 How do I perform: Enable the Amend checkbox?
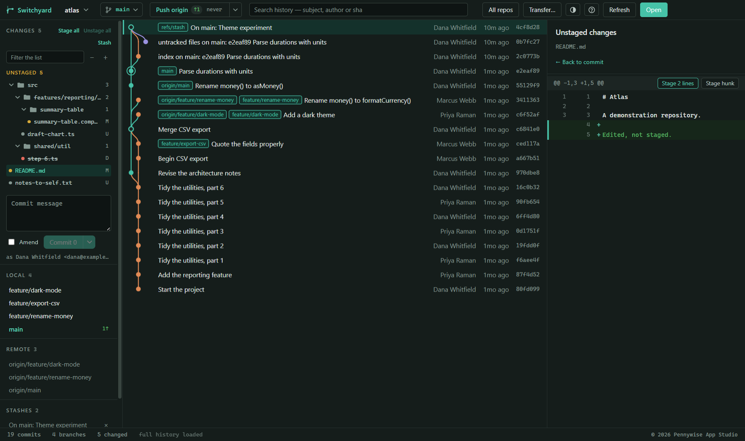(12, 242)
